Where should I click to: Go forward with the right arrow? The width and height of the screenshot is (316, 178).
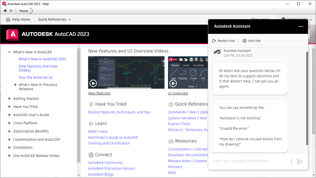(x=11, y=11)
